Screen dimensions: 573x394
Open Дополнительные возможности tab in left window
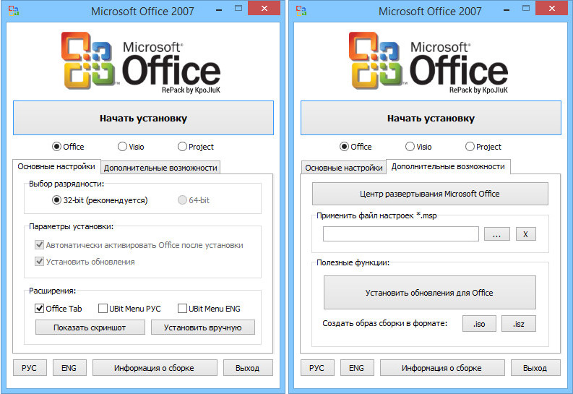pos(160,168)
